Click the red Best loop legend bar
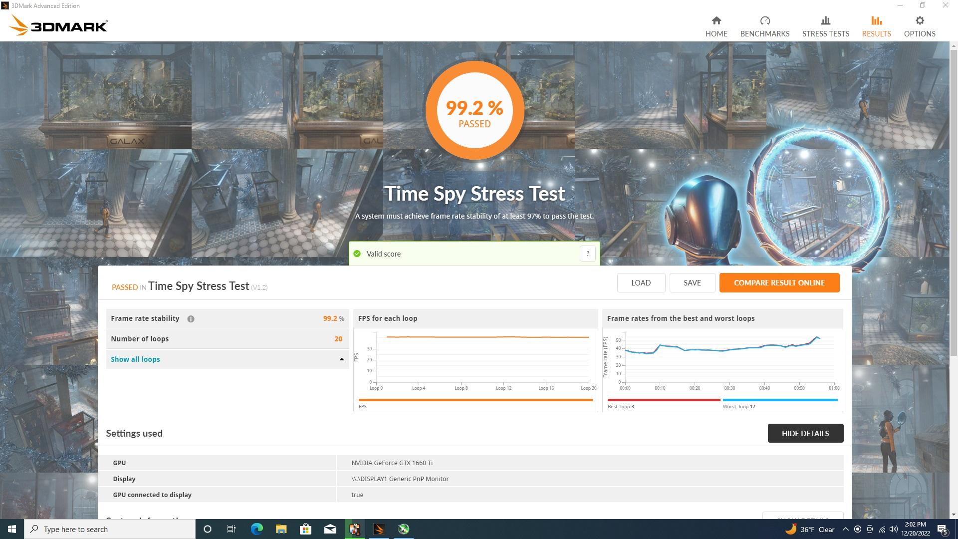Image resolution: width=958 pixels, height=539 pixels. click(664, 400)
